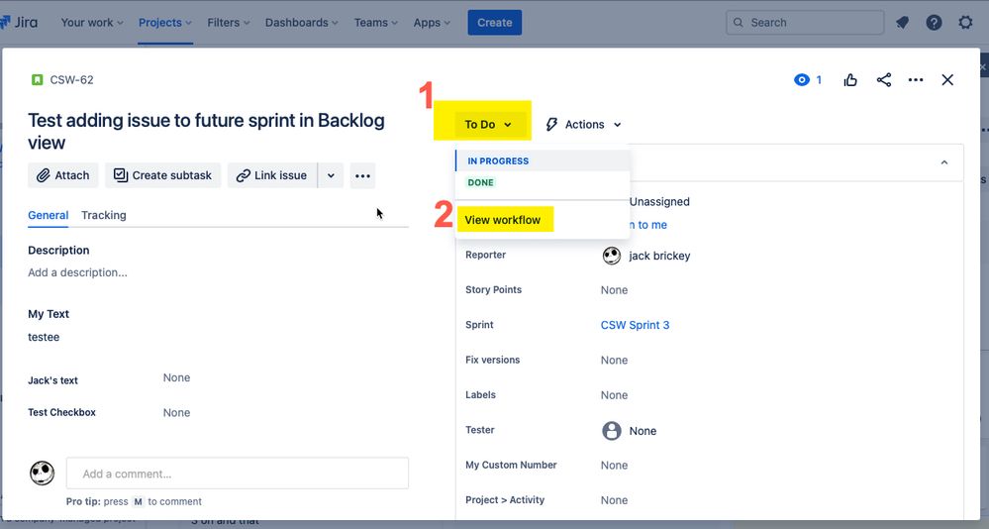Click the Unassigned assignee value
The width and height of the screenshot is (989, 529).
tap(659, 202)
